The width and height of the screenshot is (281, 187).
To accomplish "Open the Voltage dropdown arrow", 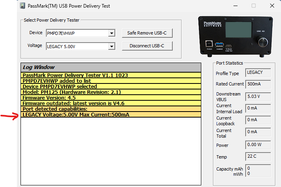I will 112,47.
